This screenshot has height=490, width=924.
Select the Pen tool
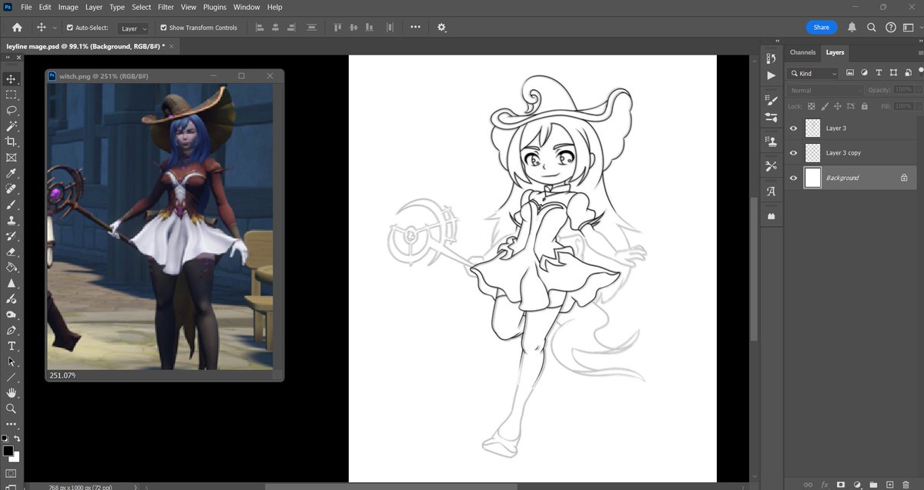point(11,331)
